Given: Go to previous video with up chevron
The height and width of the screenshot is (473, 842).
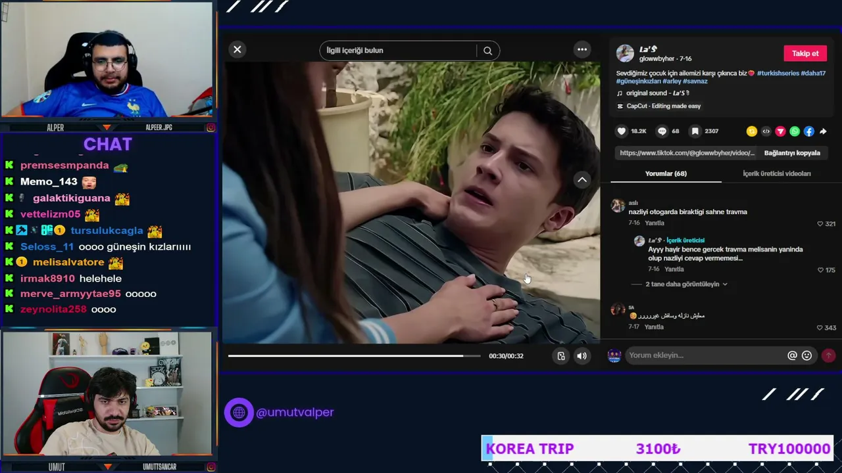Looking at the screenshot, I should click(x=582, y=179).
